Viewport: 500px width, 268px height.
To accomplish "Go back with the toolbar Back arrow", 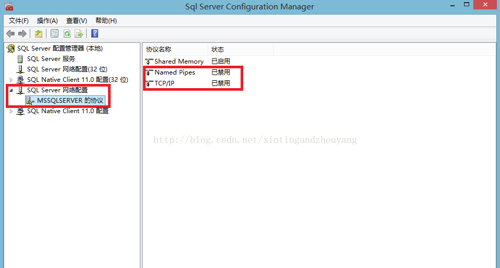I will pyautogui.click(x=10, y=33).
